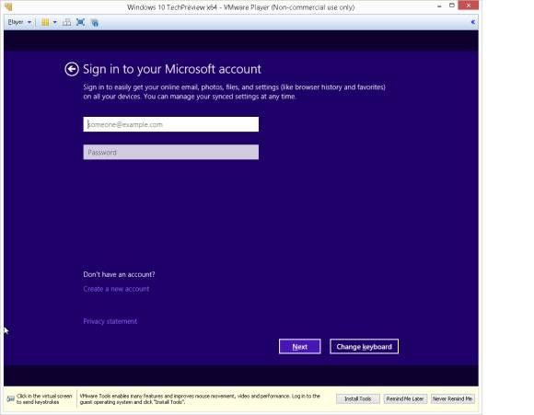Viewport: 534px width, 415px height.
Task: Maximize the VMware Player window
Action: (452, 6)
